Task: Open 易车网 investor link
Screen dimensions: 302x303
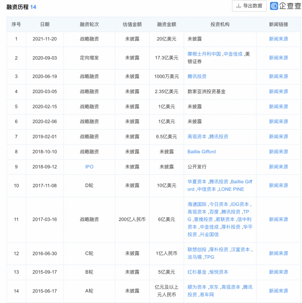Action: point(207,295)
